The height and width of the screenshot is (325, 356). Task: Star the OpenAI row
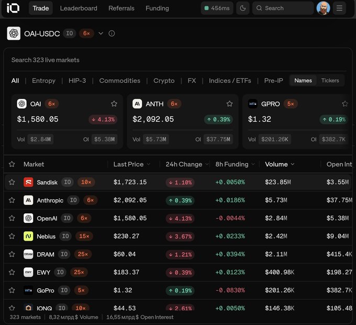[12, 218]
